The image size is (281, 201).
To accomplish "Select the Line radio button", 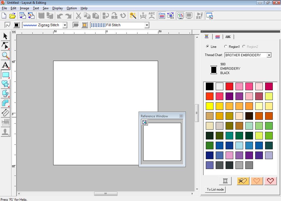I will [x=207, y=46].
